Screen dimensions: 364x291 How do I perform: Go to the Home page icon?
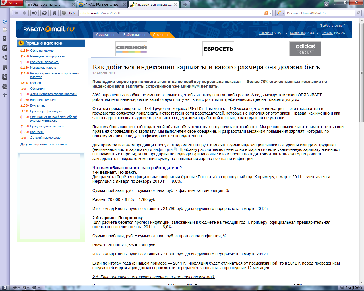(x=54, y=13)
